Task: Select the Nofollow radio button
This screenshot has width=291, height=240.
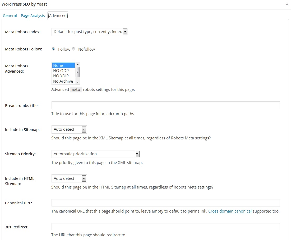Action: (x=73, y=49)
